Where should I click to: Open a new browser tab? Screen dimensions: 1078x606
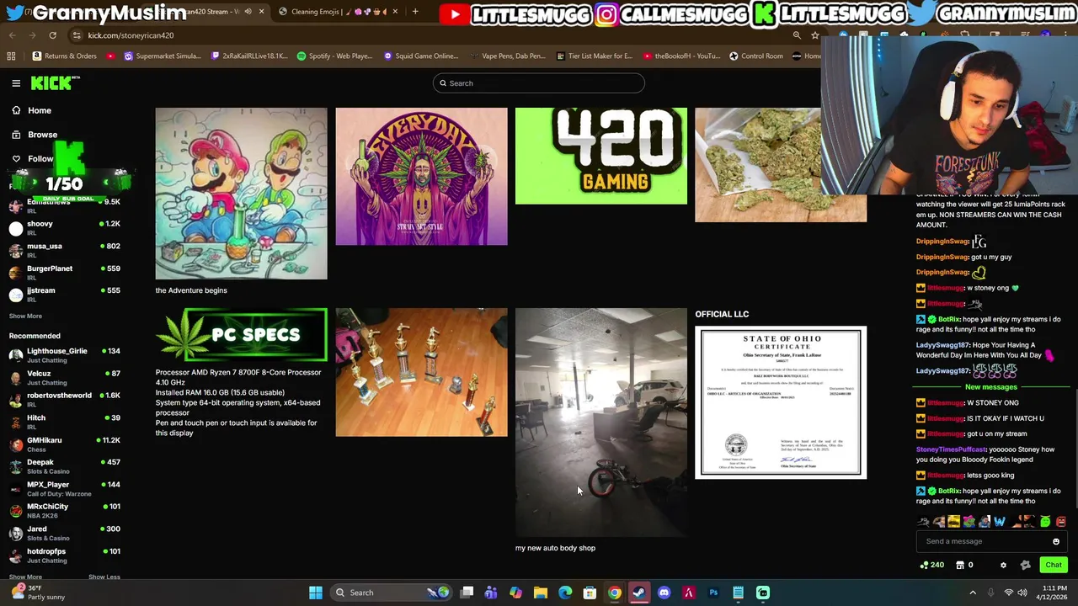pyautogui.click(x=415, y=12)
